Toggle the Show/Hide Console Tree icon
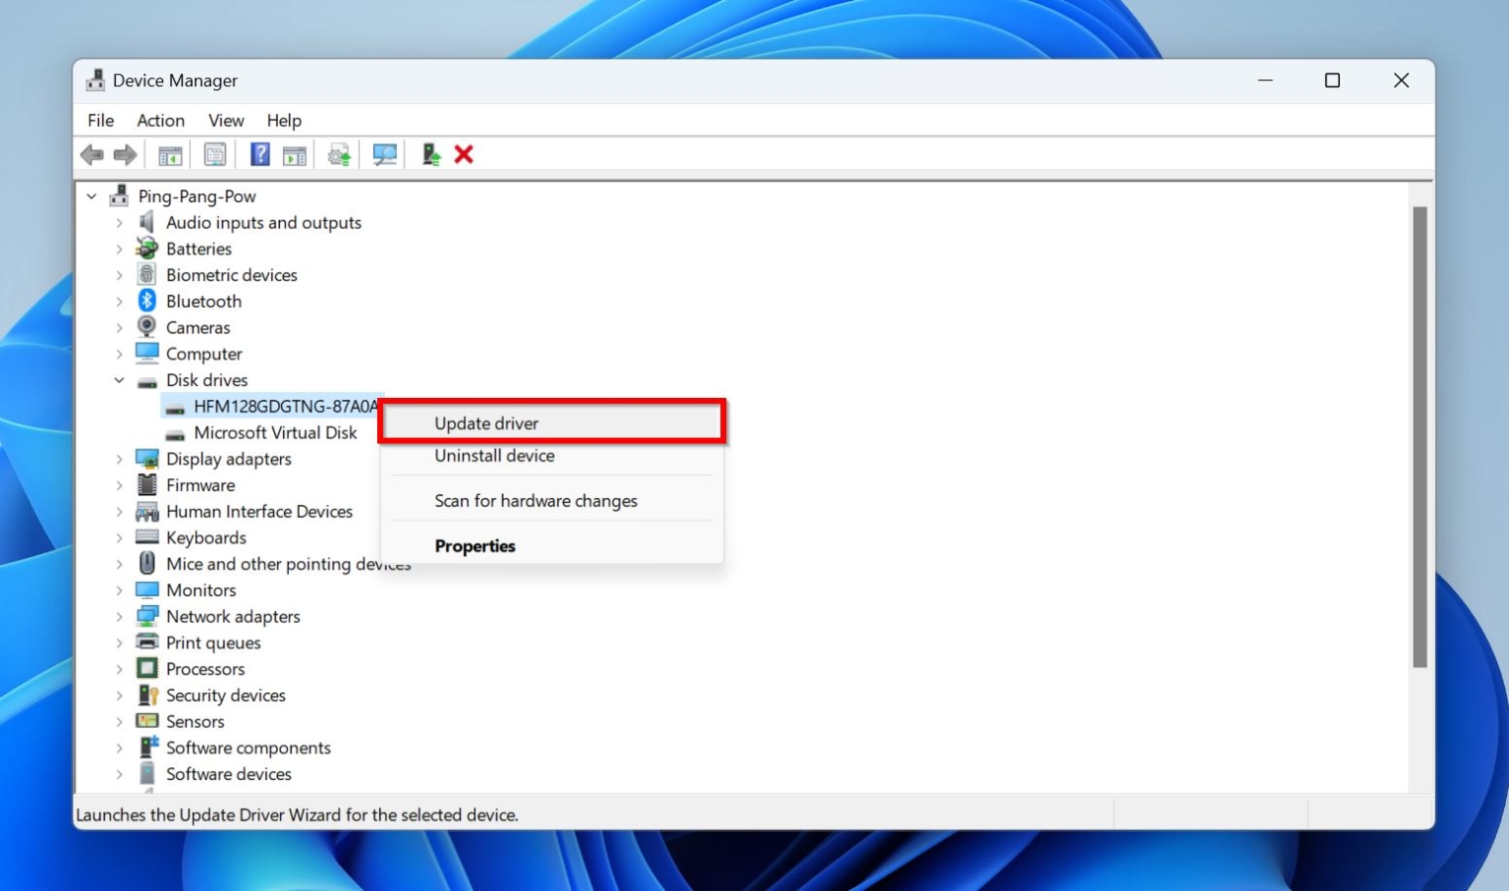 coord(169,154)
